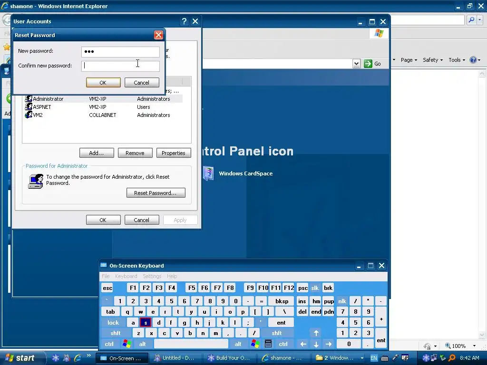Toggle the left alt key on keyboard
The height and width of the screenshot is (365, 487).
tap(142, 344)
